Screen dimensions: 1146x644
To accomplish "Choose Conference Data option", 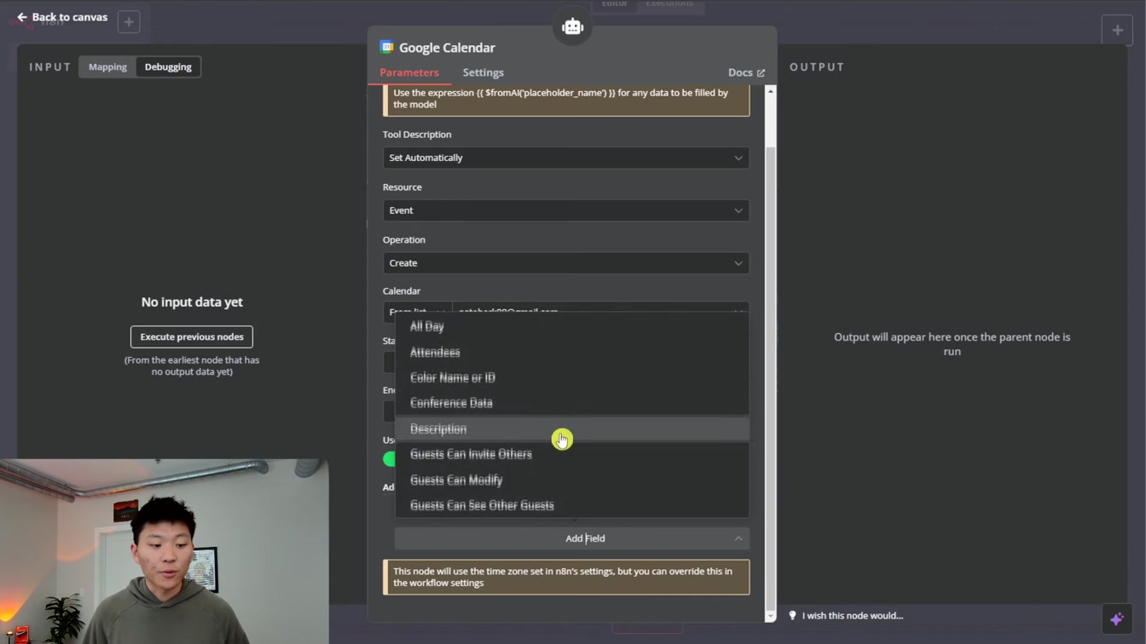I will click(x=572, y=403).
